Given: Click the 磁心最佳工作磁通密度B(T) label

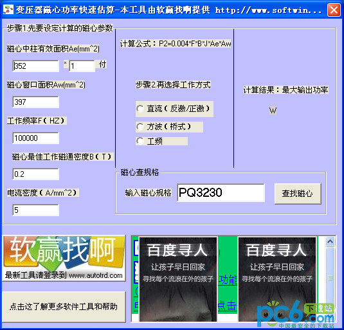Looking at the screenshot, I should pyautogui.click(x=63, y=157).
